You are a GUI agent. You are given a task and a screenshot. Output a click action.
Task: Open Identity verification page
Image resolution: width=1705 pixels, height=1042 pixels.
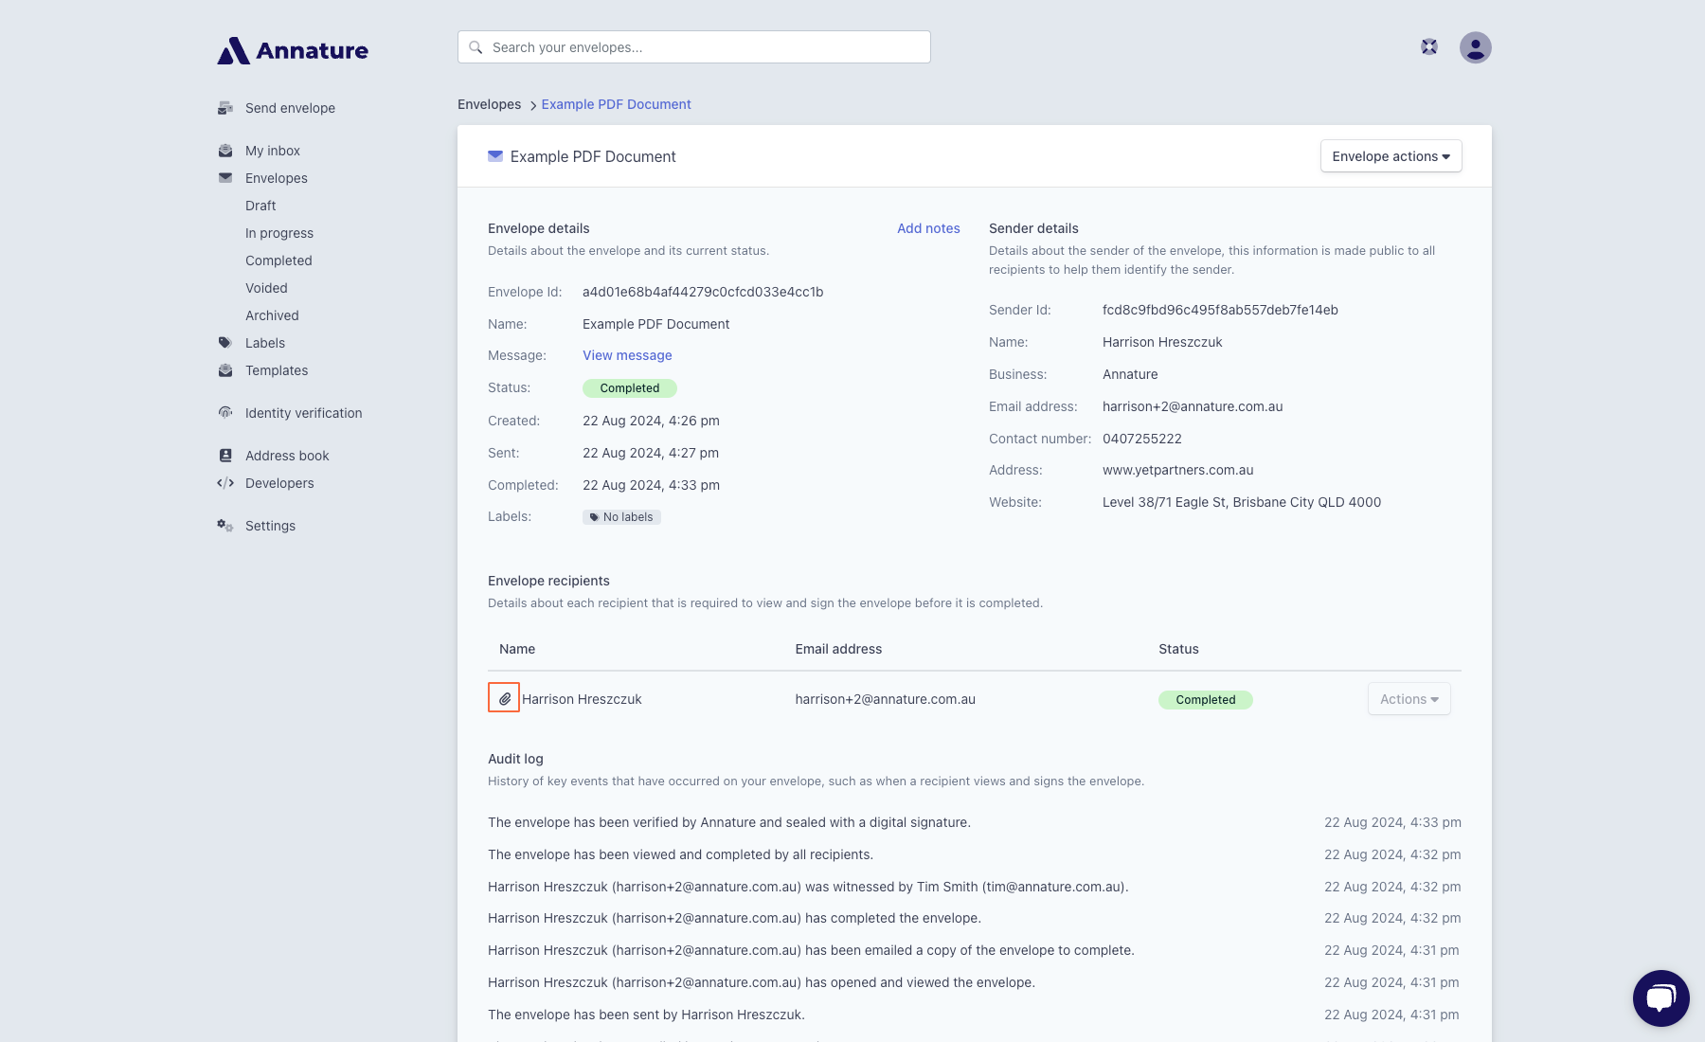[303, 413]
